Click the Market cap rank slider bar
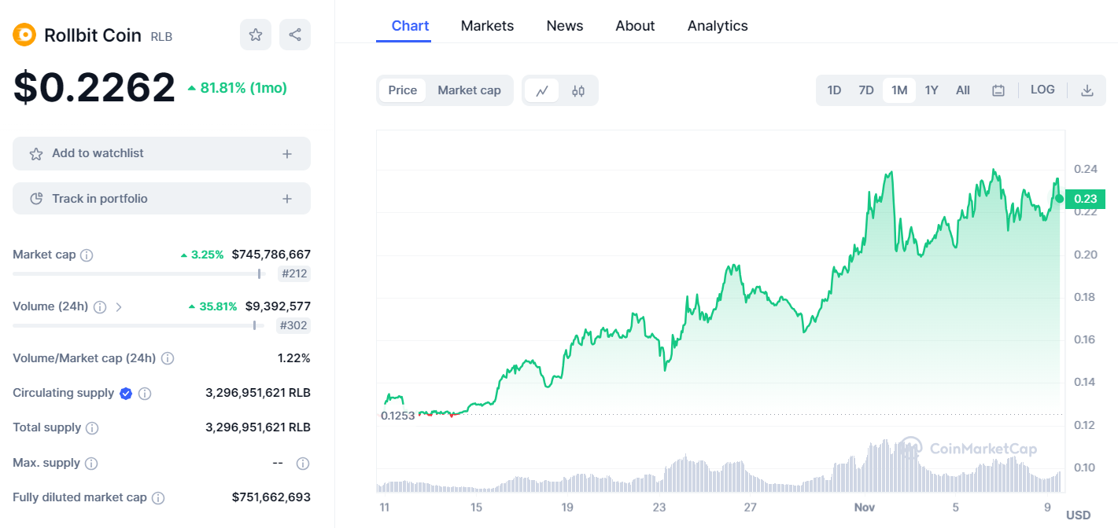 (x=138, y=273)
